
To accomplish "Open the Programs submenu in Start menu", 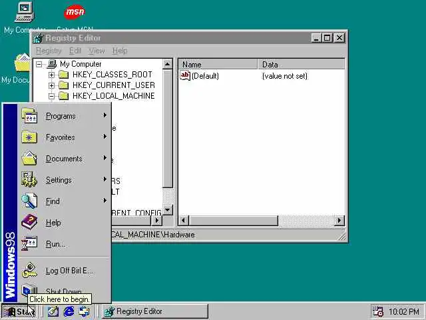I will pyautogui.click(x=65, y=116).
